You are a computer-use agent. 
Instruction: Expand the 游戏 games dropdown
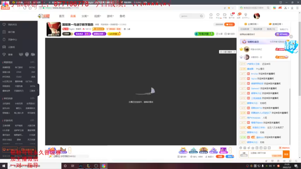pyautogui.click(x=110, y=16)
